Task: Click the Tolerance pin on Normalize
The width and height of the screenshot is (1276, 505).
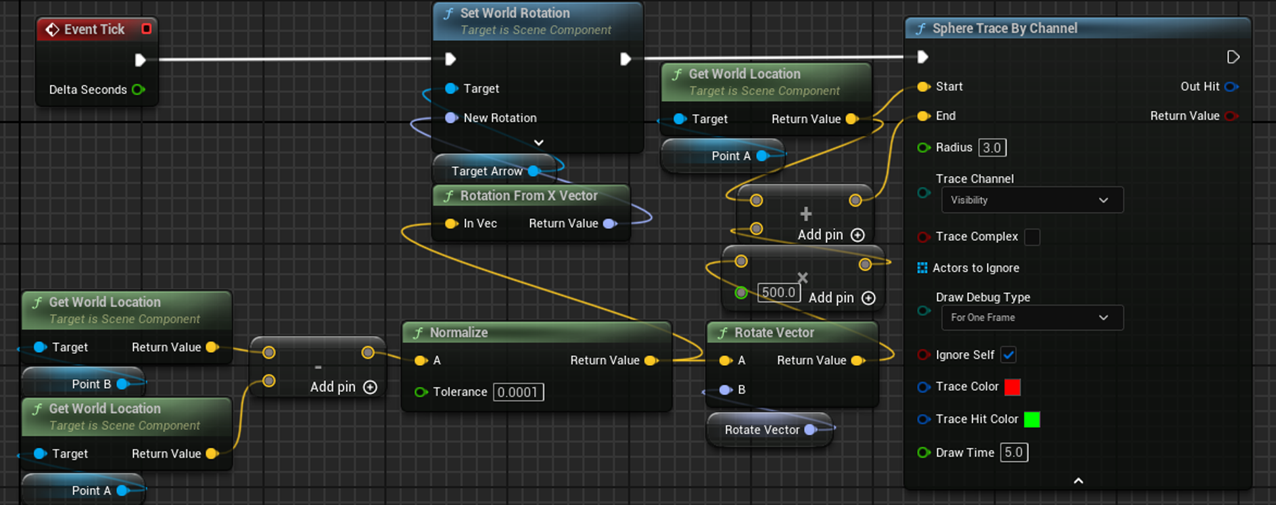Action: pyautogui.click(x=421, y=392)
